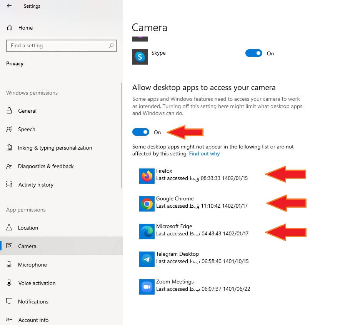Viewport: 345px width, 325px height.
Task: Click the search magnifier icon
Action: (x=111, y=45)
